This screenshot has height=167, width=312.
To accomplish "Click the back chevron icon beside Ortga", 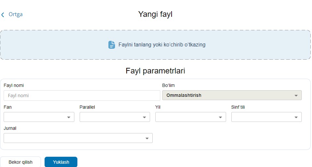I will click(x=3, y=15).
